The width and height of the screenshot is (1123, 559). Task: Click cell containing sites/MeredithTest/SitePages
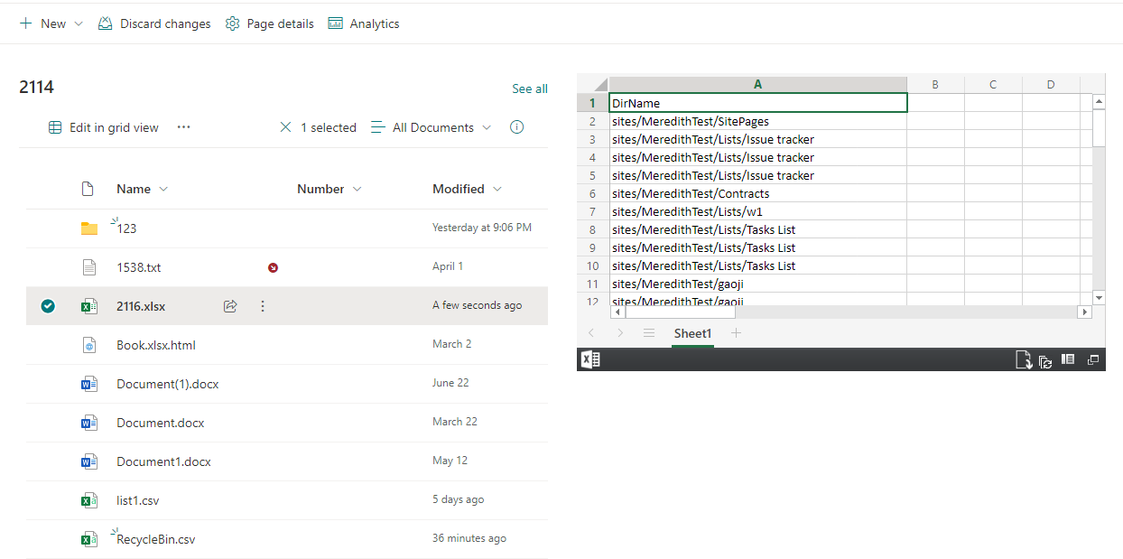pos(757,121)
